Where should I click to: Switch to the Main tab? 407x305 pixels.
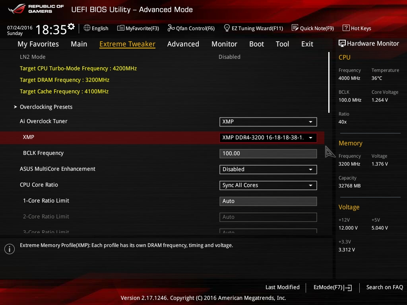coord(79,44)
